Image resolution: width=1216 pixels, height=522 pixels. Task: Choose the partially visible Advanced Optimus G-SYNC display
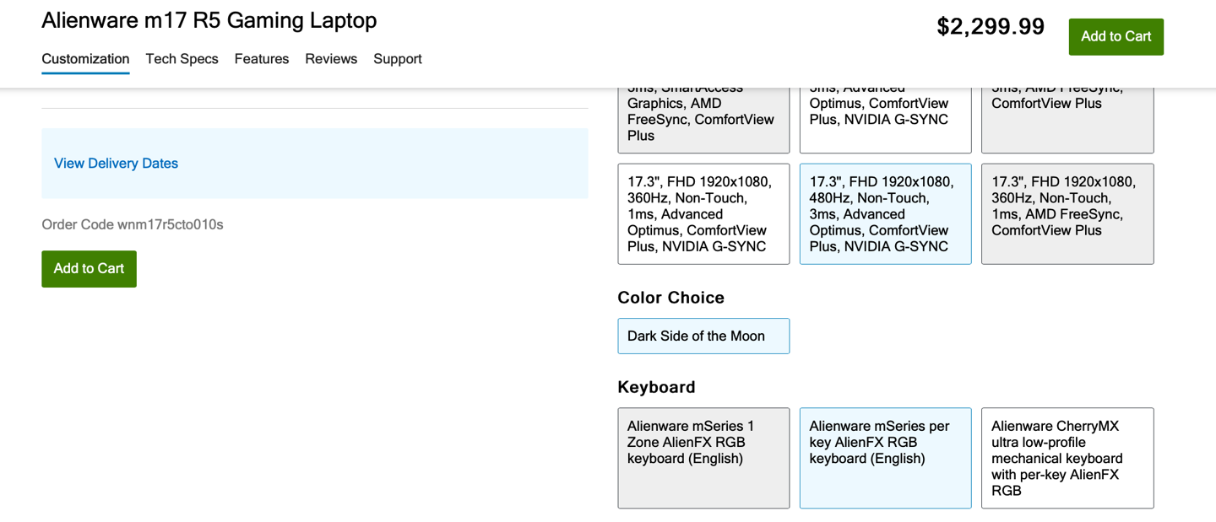pyautogui.click(x=885, y=120)
